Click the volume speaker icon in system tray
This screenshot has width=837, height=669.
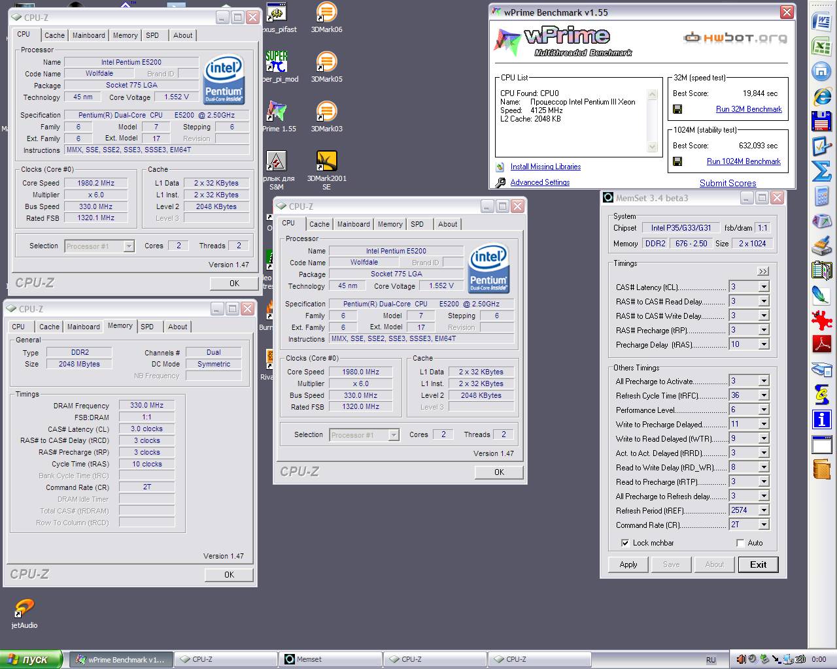741,660
